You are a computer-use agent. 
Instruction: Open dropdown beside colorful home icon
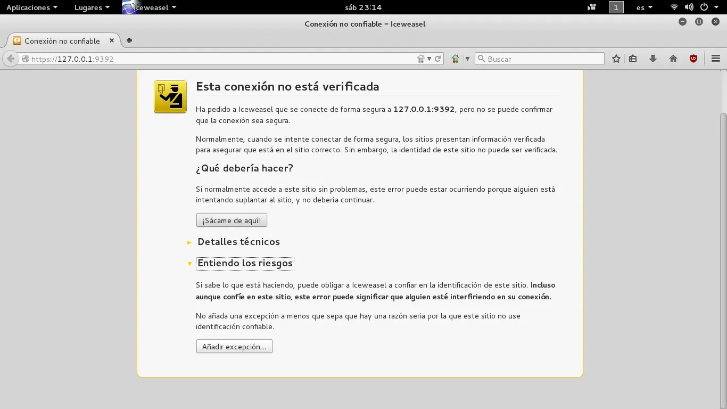467,59
